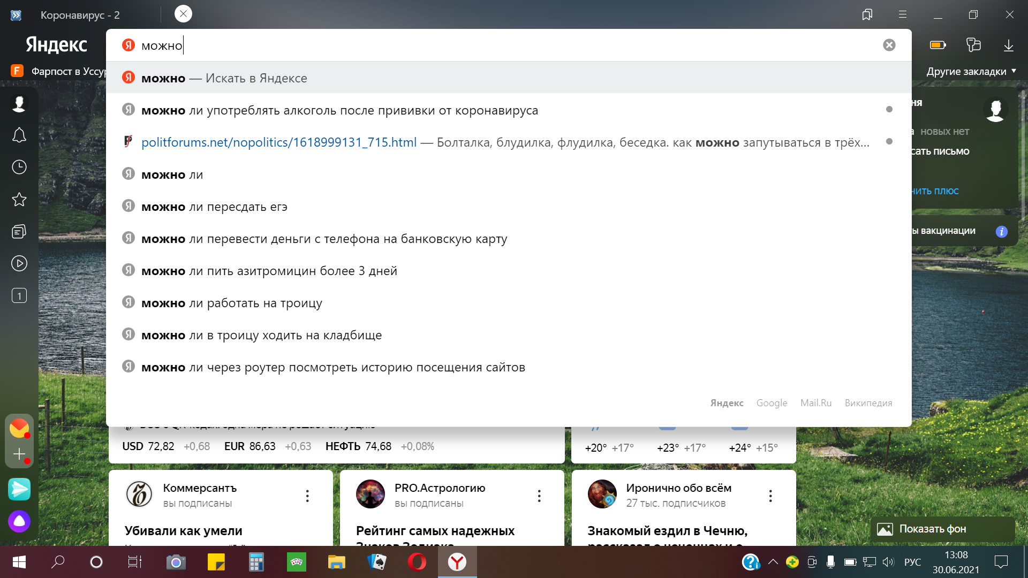
Task: Remove the politforums suggestion via its grey dot
Action: (889, 141)
